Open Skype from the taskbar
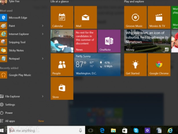 click(x=136, y=130)
